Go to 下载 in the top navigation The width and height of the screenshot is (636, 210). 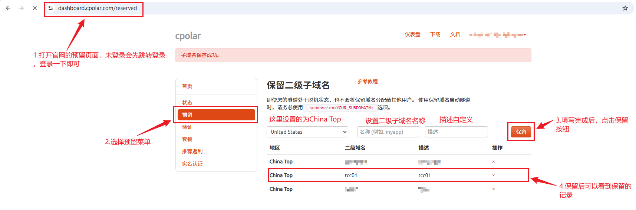click(435, 34)
